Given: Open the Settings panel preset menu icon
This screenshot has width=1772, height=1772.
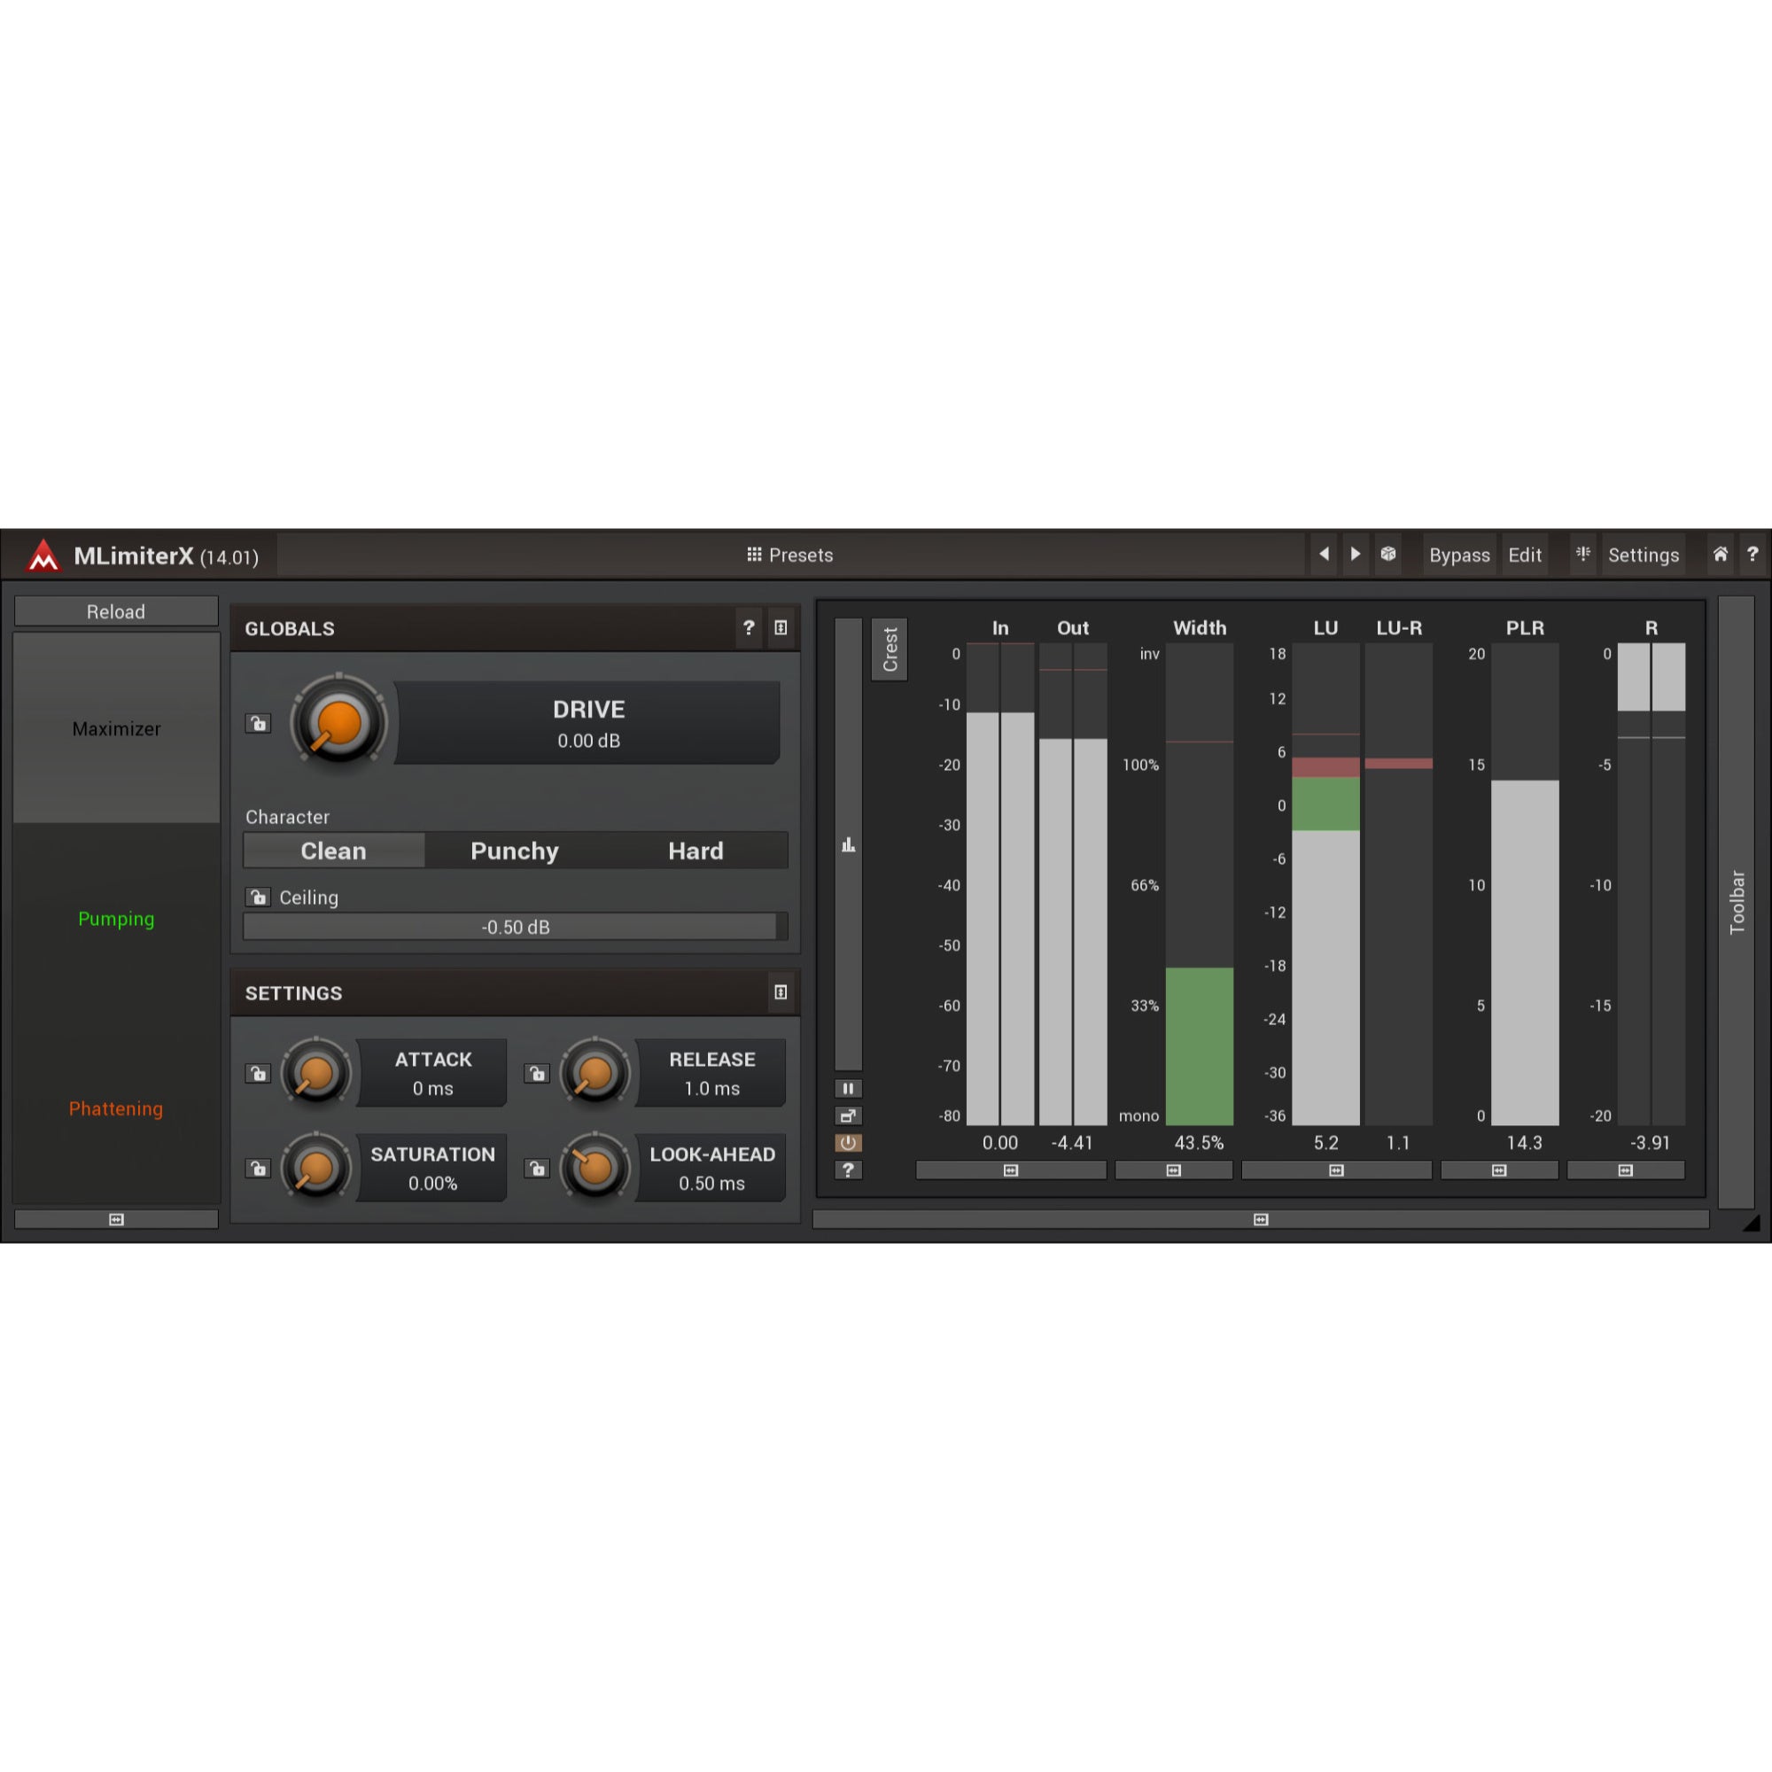Looking at the screenshot, I should tap(781, 992).
